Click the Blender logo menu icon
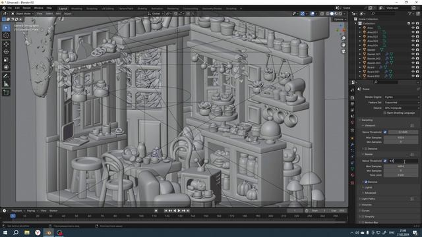 [x=3, y=8]
